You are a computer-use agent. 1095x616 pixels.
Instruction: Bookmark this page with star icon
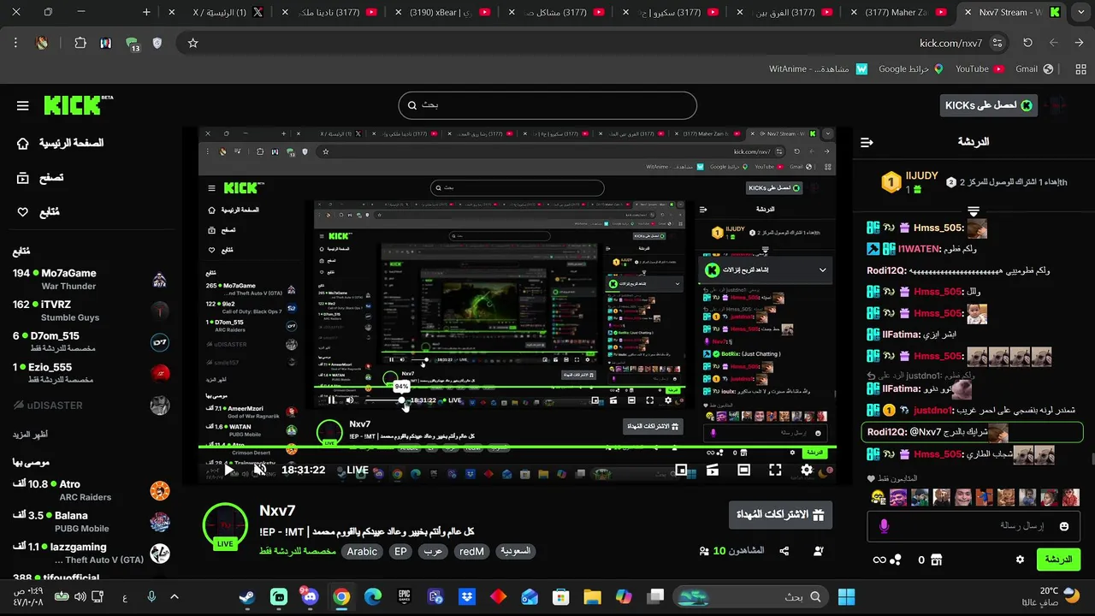click(193, 43)
